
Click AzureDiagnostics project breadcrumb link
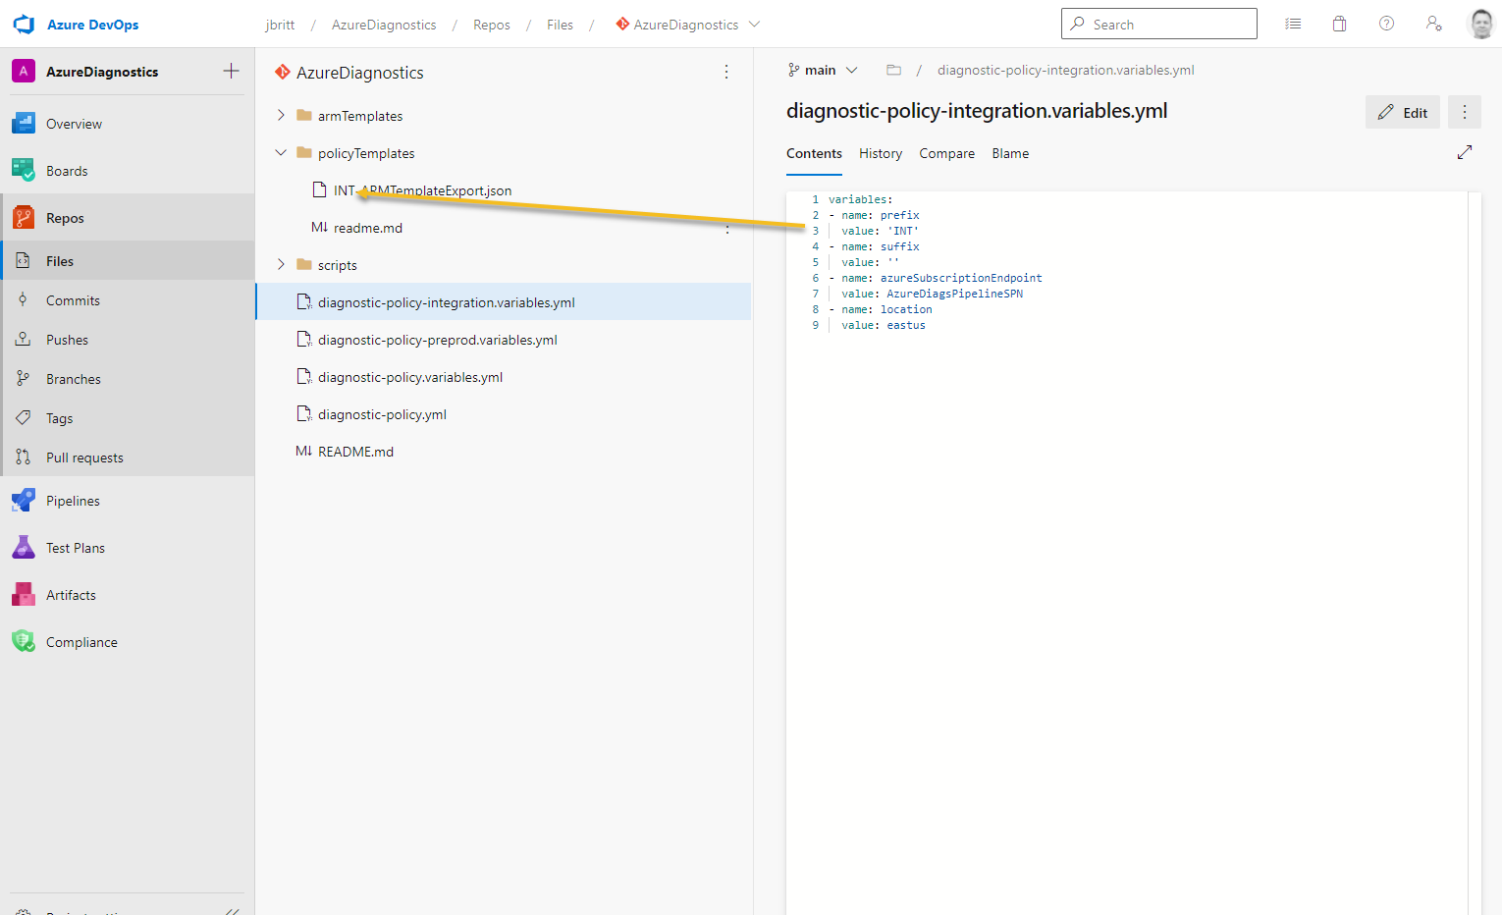[x=384, y=25]
